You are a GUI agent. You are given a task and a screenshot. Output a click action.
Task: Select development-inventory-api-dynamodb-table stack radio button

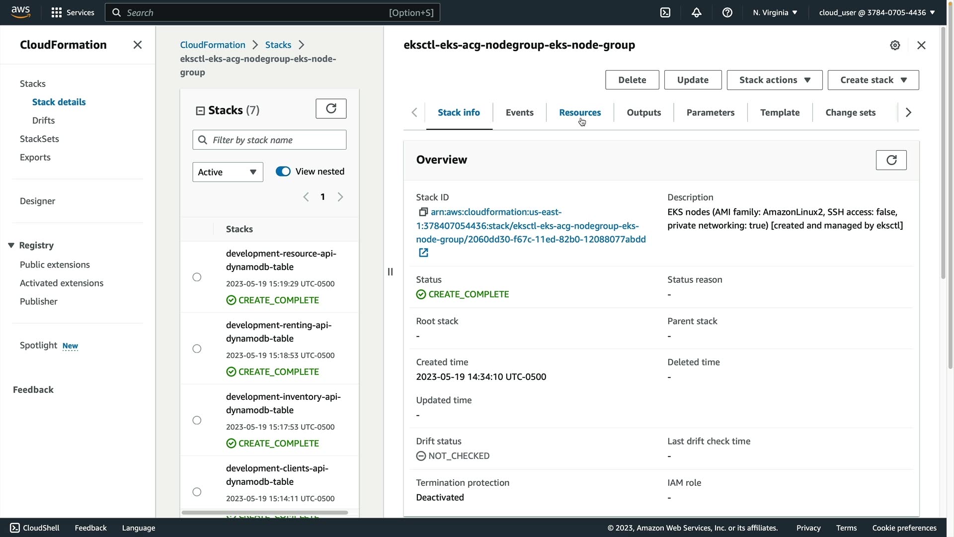point(197,420)
